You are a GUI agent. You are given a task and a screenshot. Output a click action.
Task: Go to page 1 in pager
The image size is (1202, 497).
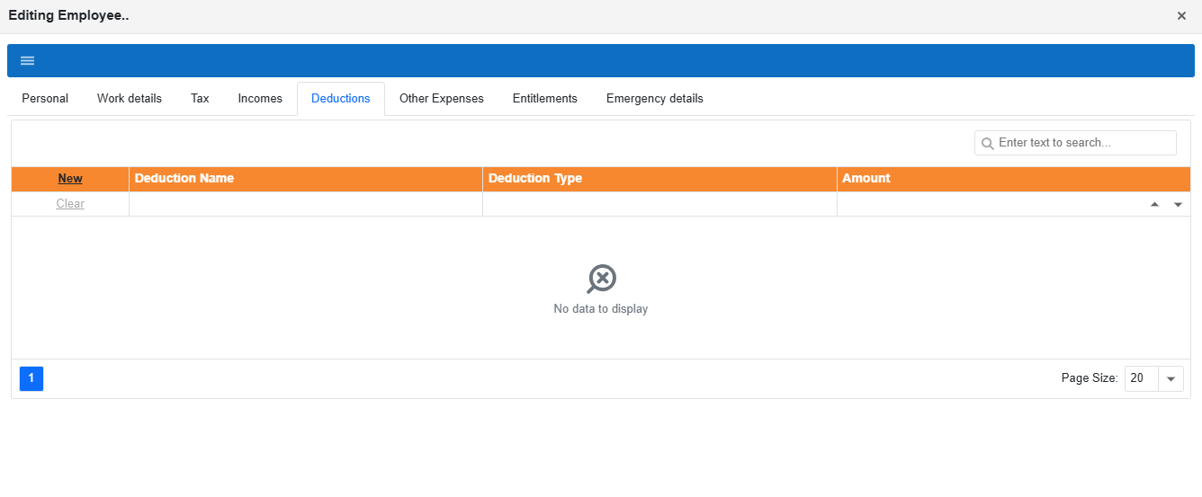(x=31, y=378)
